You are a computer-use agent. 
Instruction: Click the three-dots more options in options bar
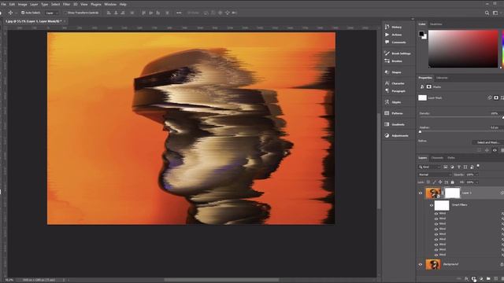[179, 13]
